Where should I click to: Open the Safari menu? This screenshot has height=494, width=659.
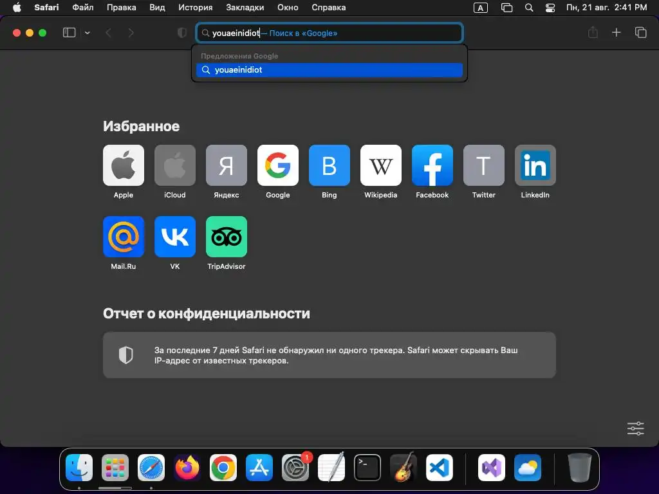pos(46,8)
